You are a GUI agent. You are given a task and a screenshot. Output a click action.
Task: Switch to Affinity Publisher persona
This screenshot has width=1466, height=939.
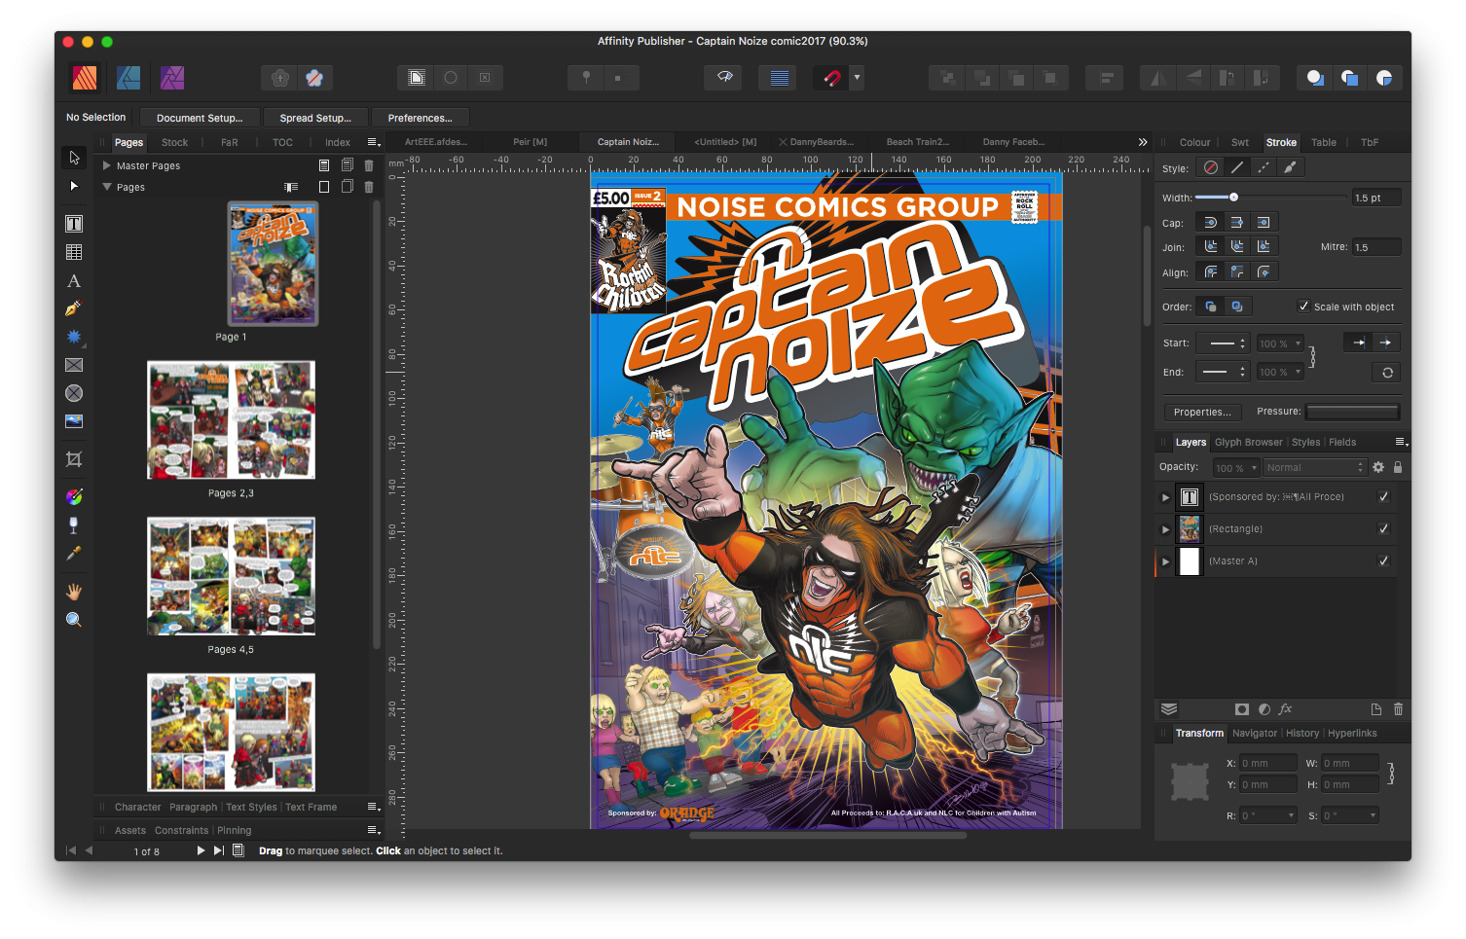[x=85, y=78]
